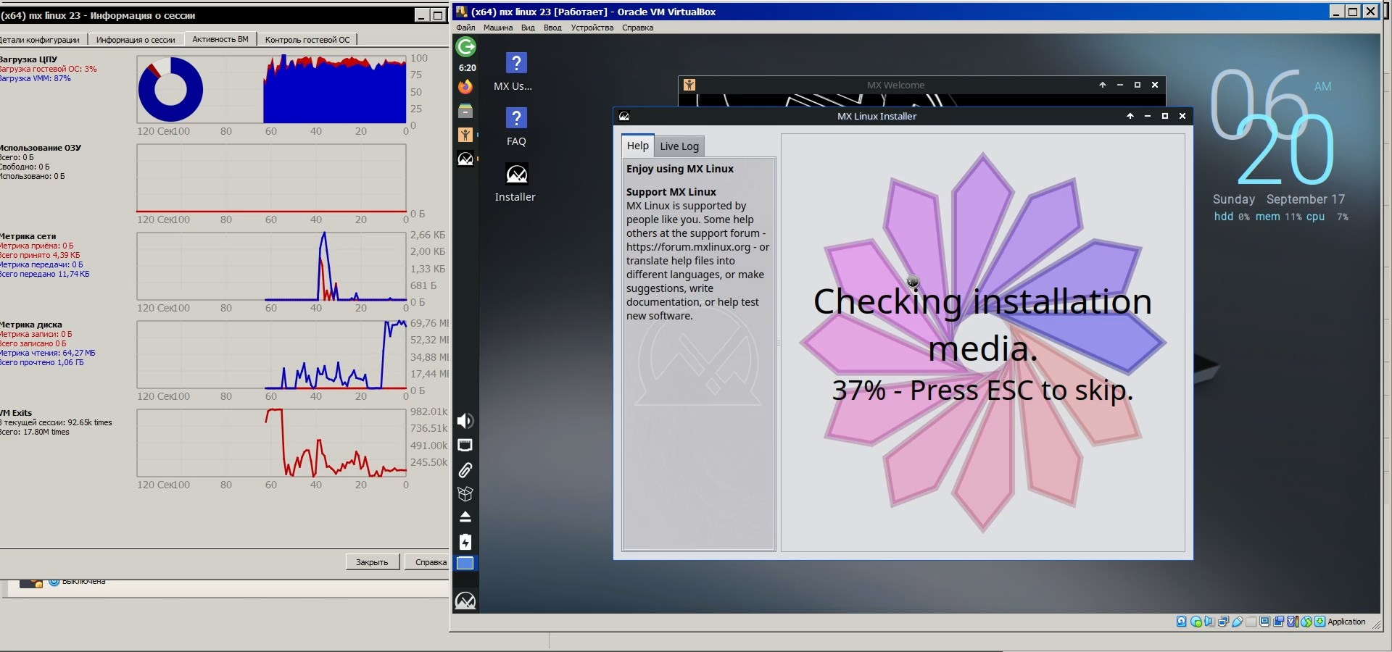Click VirtualBox network adapters indicator

coord(1223,622)
